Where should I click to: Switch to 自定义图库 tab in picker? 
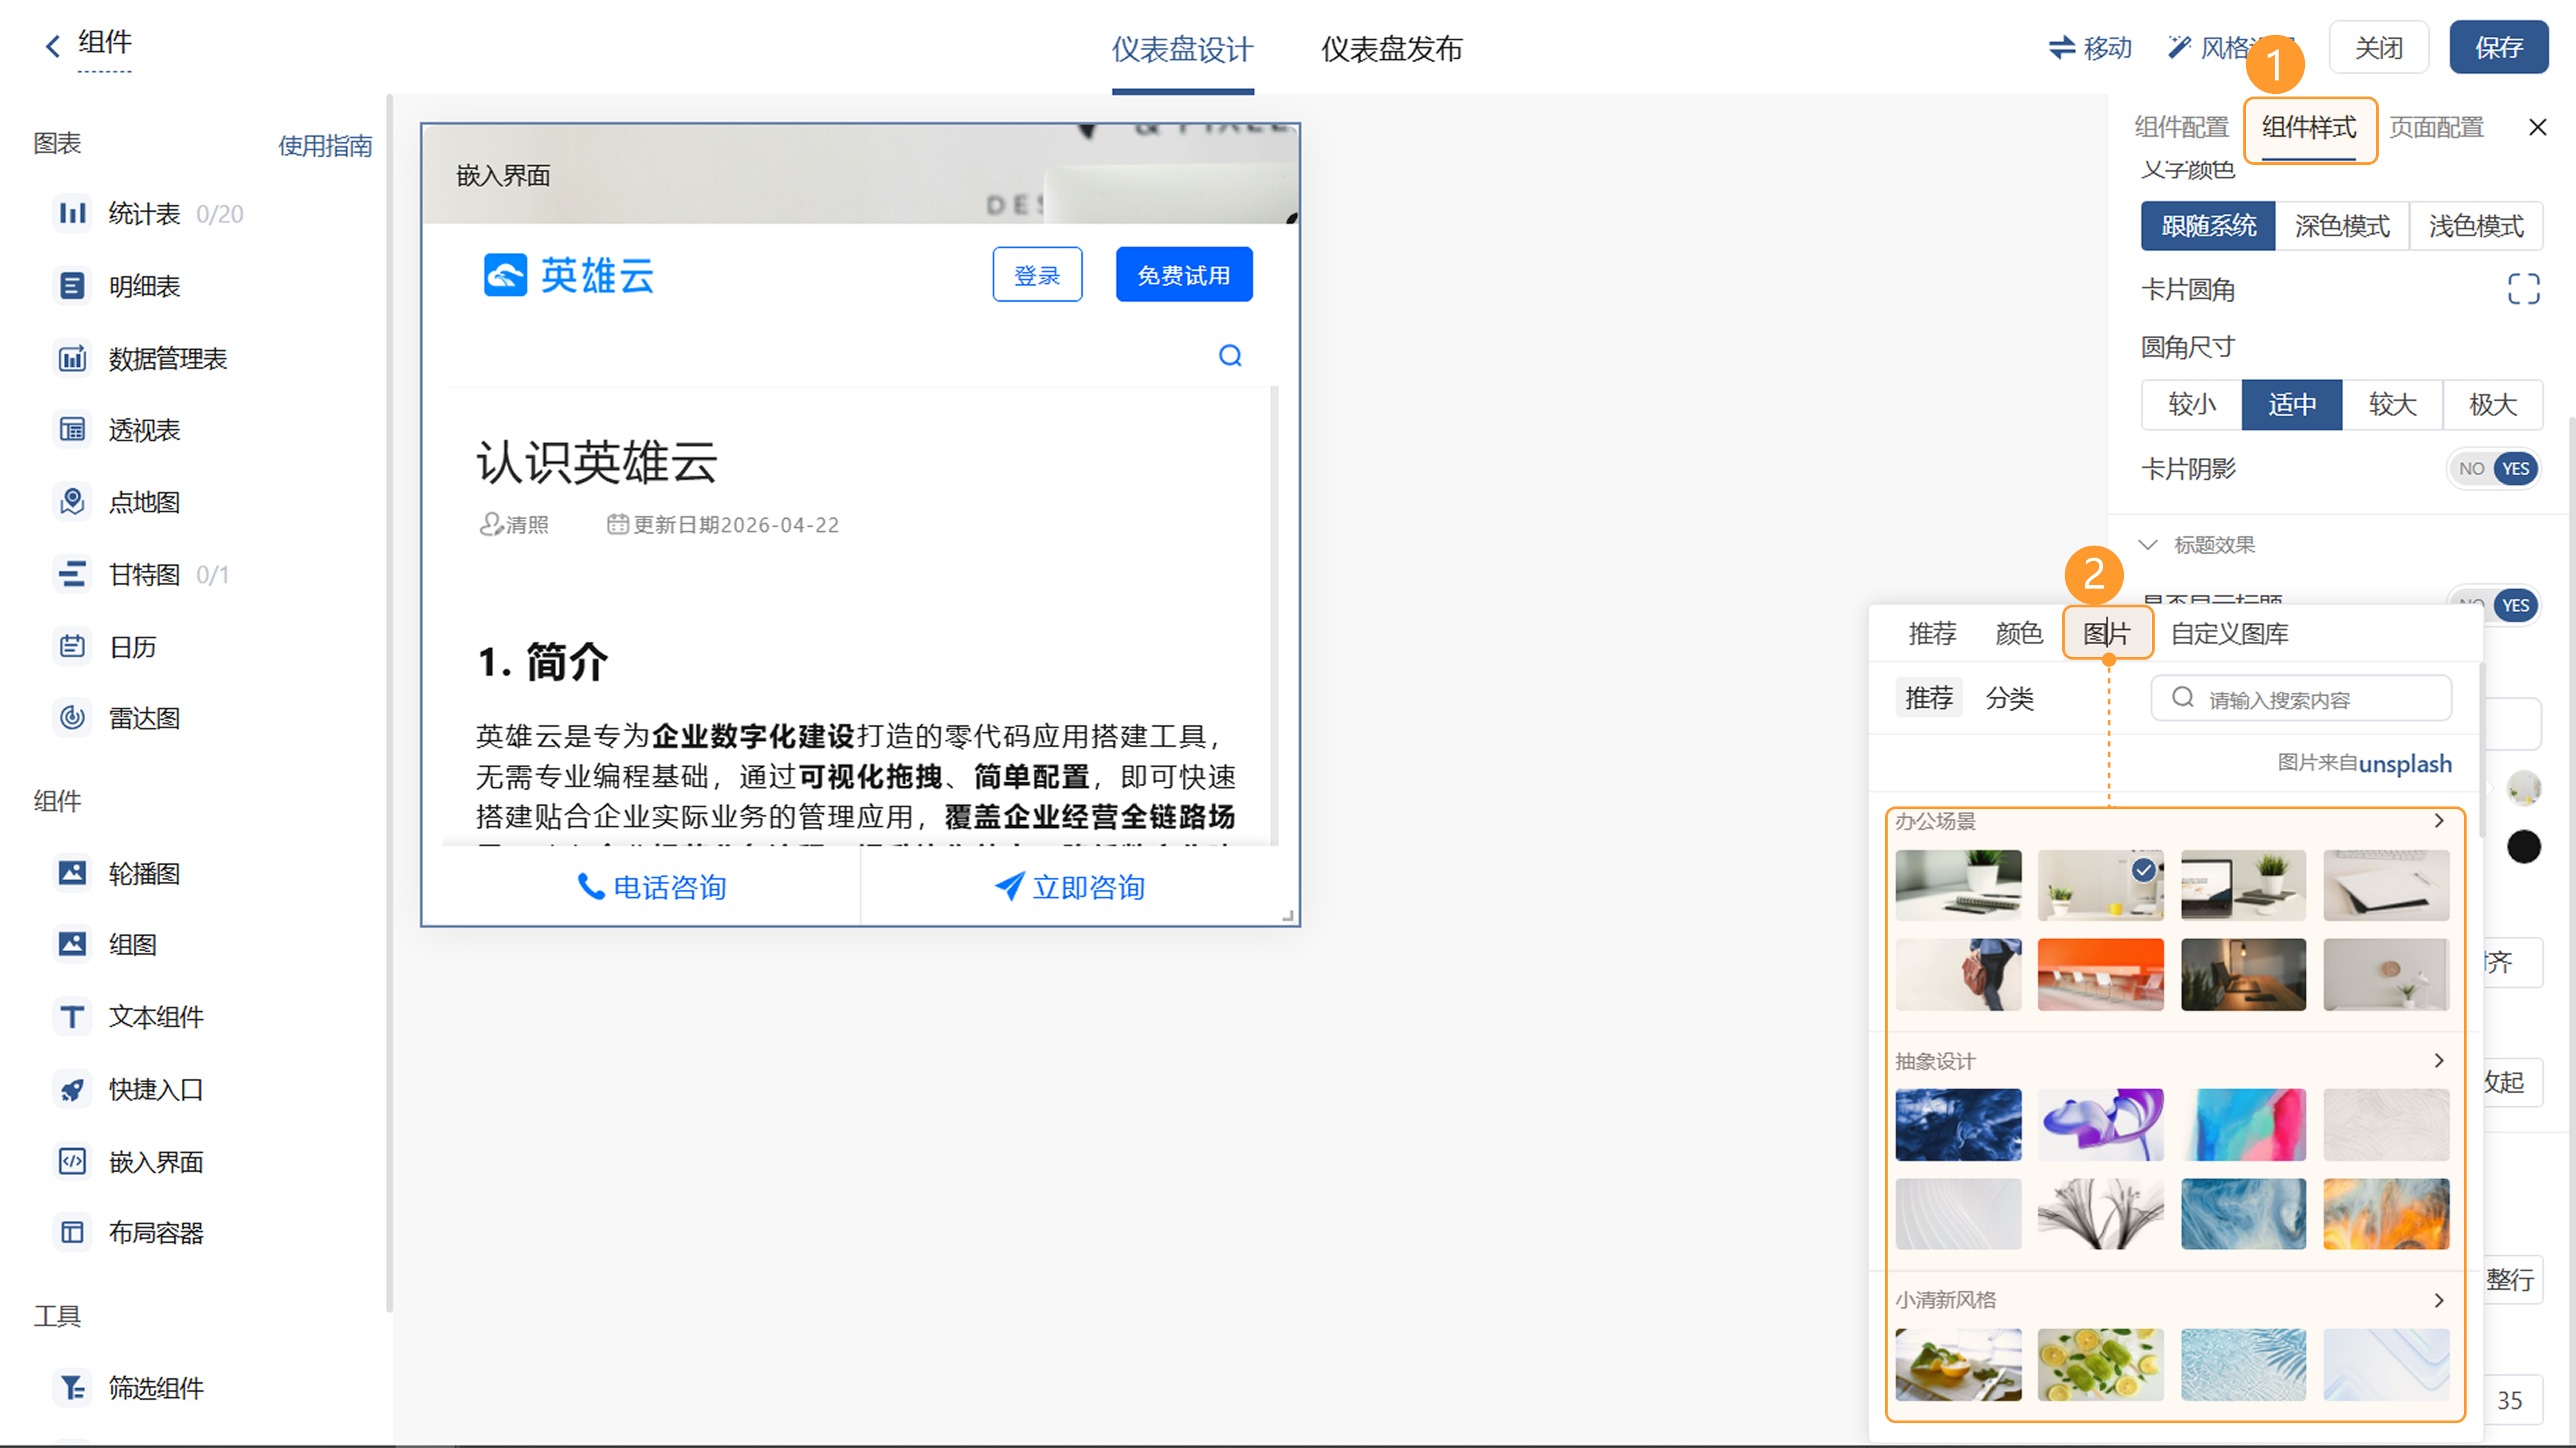coord(2229,633)
